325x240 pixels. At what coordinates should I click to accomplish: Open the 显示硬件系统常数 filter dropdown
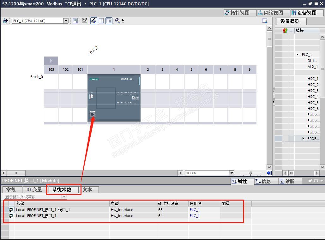[64, 197]
